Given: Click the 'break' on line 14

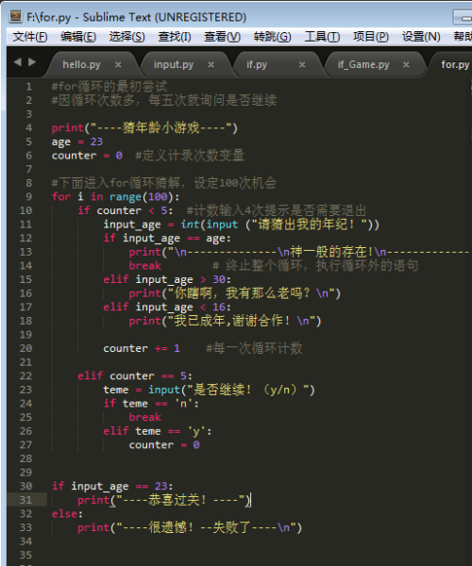Looking at the screenshot, I should click(x=144, y=266).
